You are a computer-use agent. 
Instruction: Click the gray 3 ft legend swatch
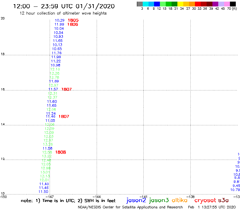(140, 4)
